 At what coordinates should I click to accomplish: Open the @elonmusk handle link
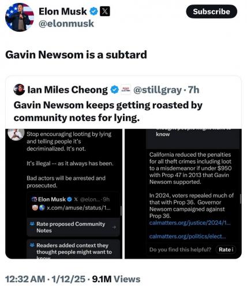[x=66, y=24]
